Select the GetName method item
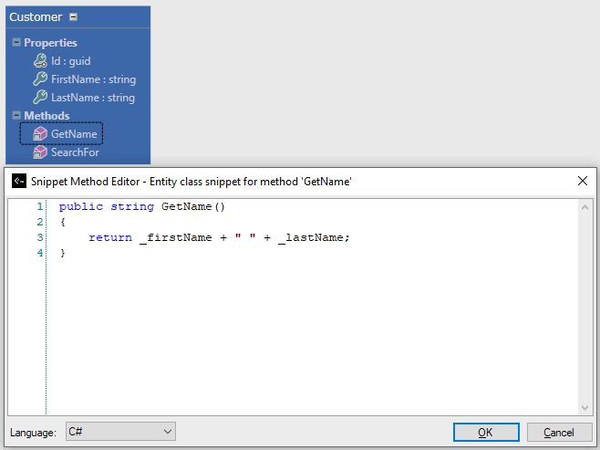 [75, 134]
